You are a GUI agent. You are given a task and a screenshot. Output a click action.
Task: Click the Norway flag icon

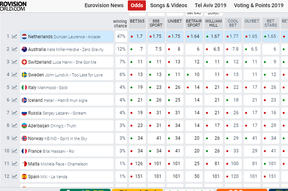pos(24,138)
